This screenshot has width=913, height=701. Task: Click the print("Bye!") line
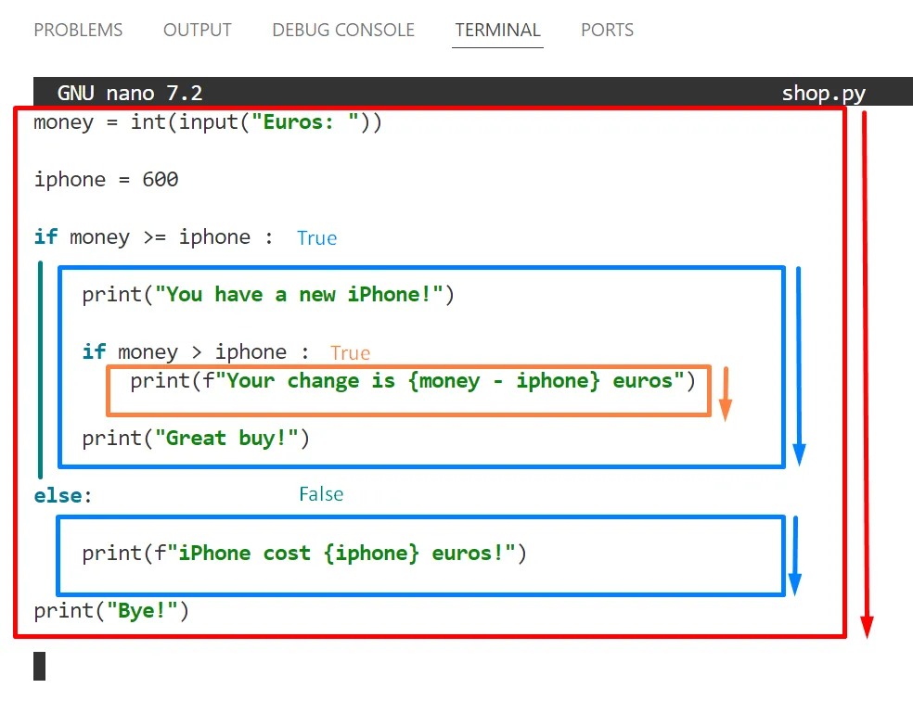[111, 611]
